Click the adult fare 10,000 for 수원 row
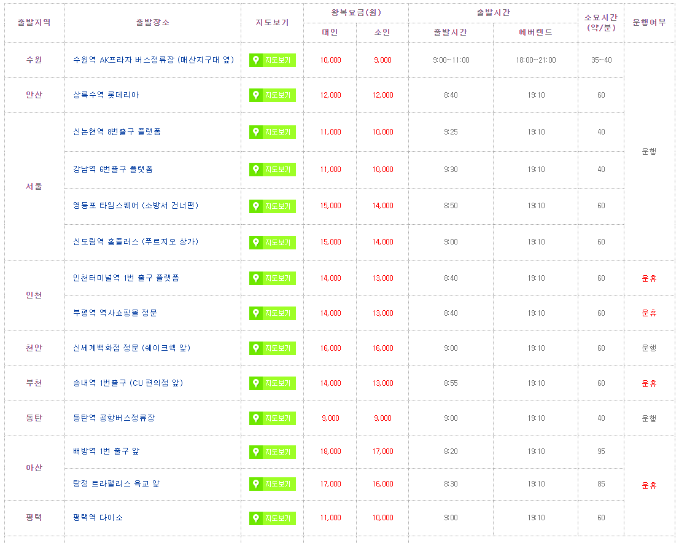 (x=329, y=60)
